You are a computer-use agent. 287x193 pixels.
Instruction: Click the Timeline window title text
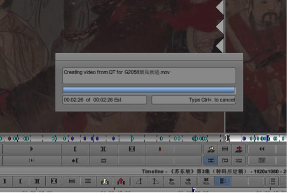(x=214, y=172)
